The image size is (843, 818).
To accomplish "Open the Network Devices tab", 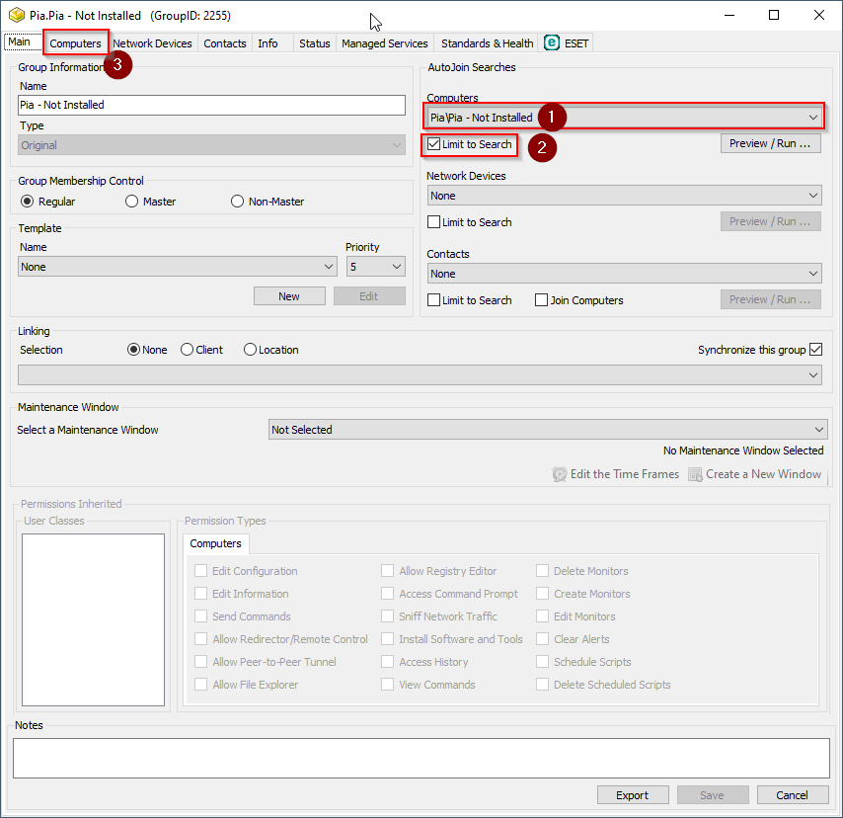I will point(152,43).
